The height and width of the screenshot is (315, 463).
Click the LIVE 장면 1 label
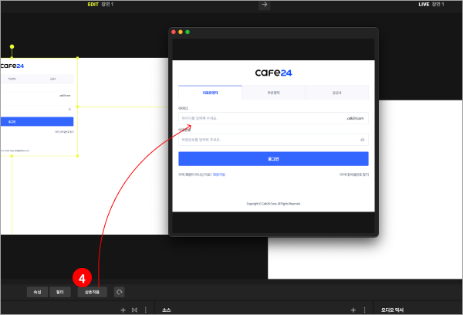431,4
